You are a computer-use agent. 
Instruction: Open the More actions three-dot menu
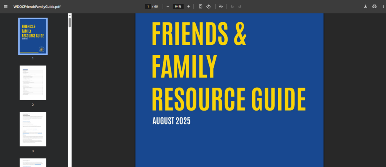382,6
